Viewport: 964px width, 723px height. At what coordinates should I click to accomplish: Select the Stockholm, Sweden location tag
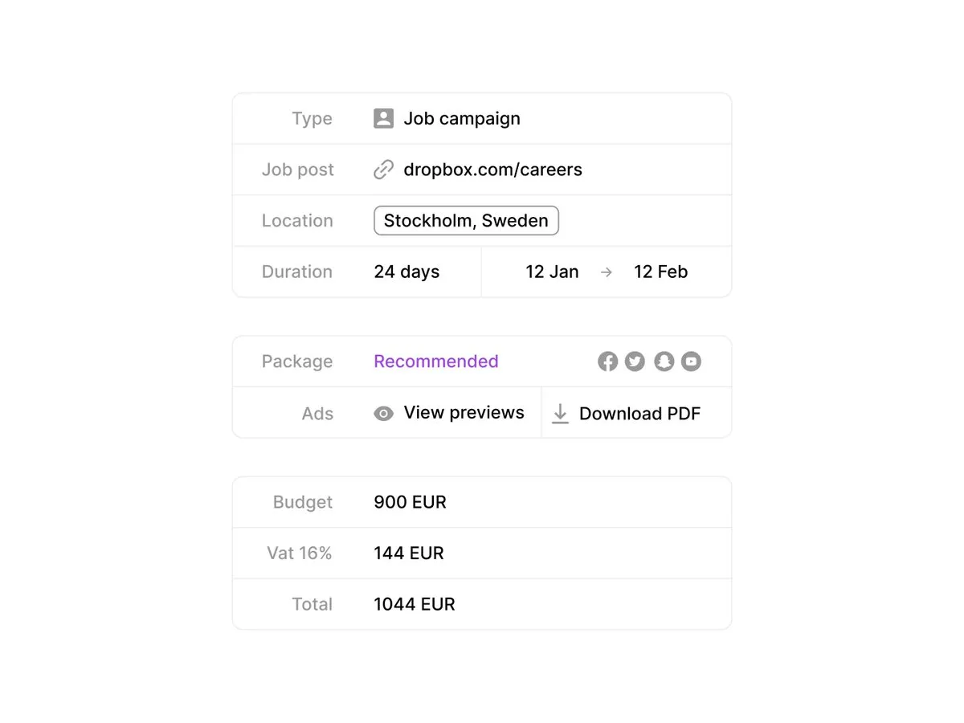click(x=466, y=221)
